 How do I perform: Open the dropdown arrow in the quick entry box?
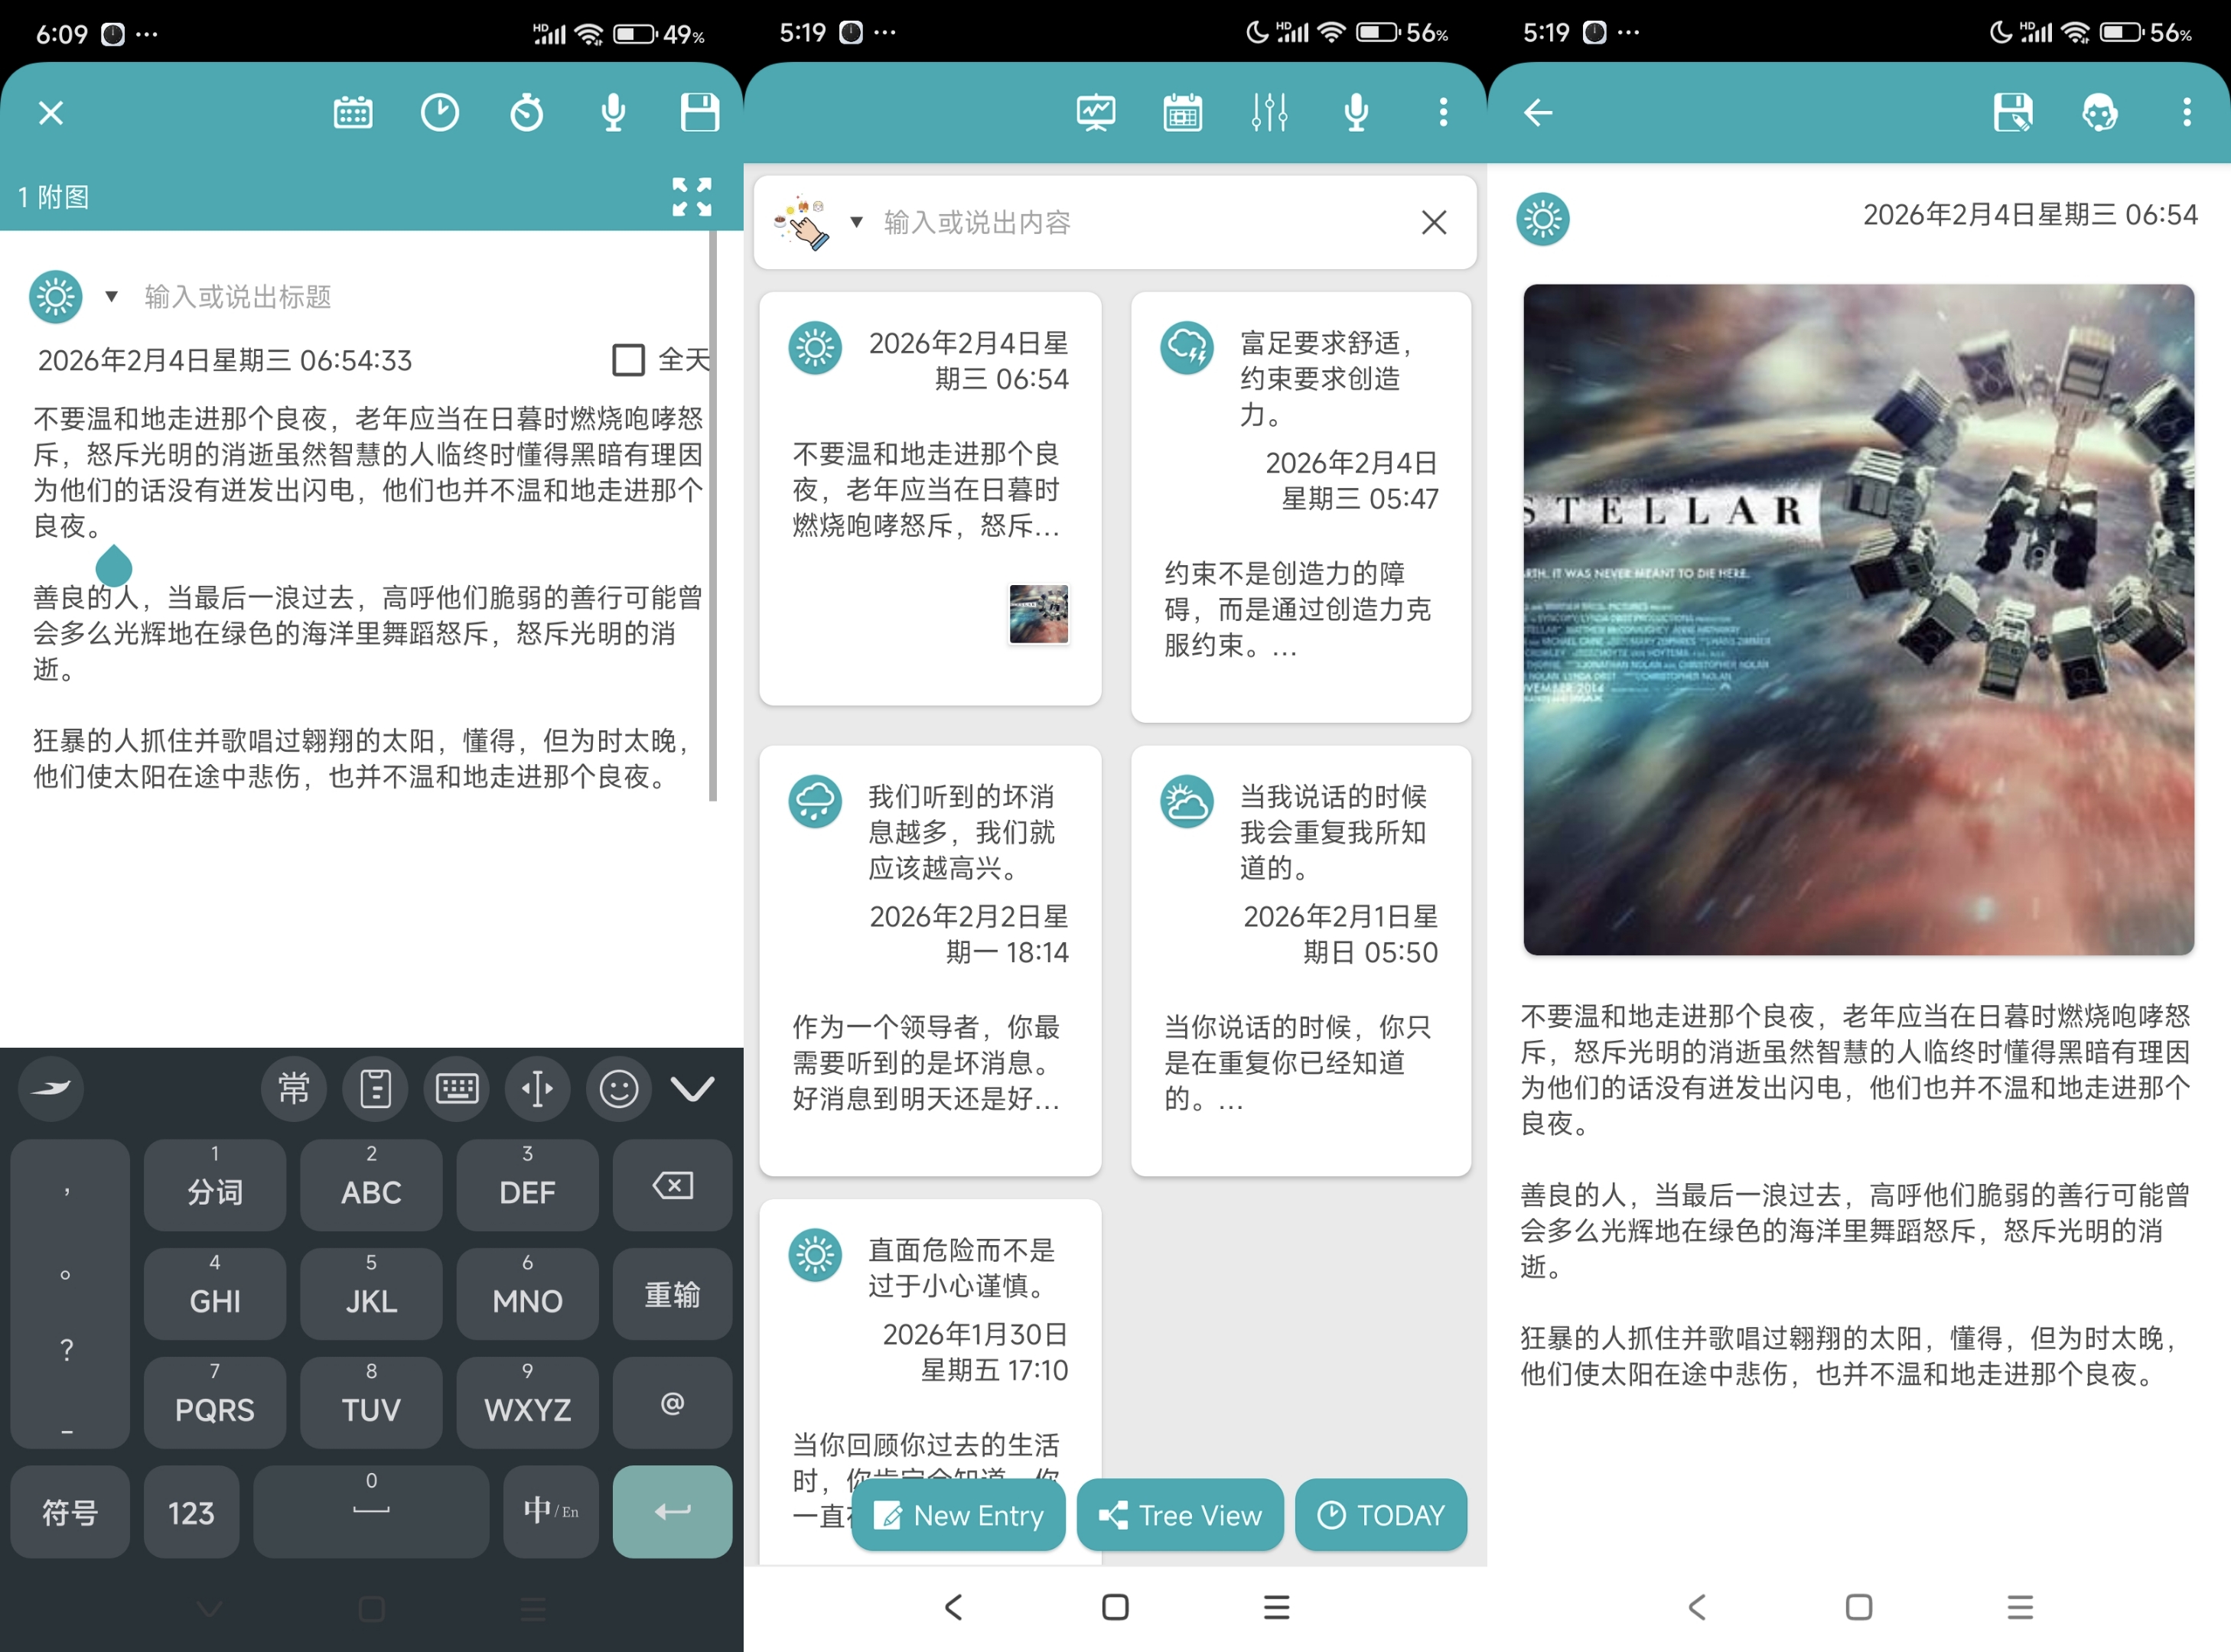point(856,222)
